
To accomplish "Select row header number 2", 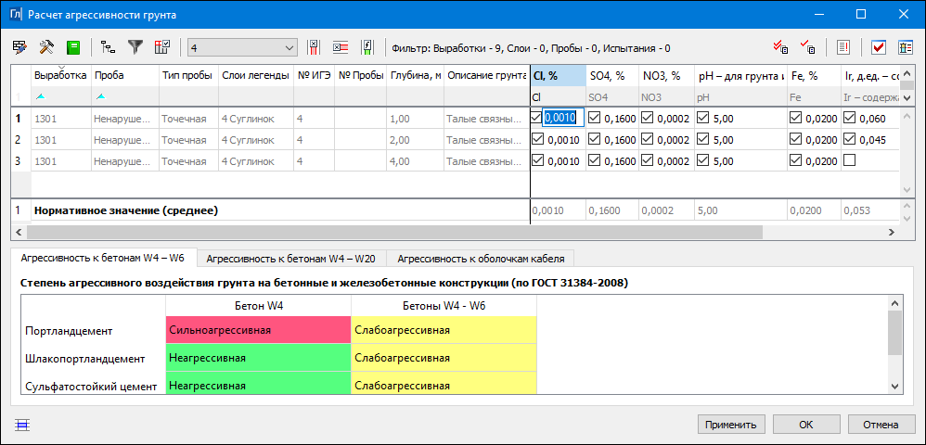I will coord(20,140).
